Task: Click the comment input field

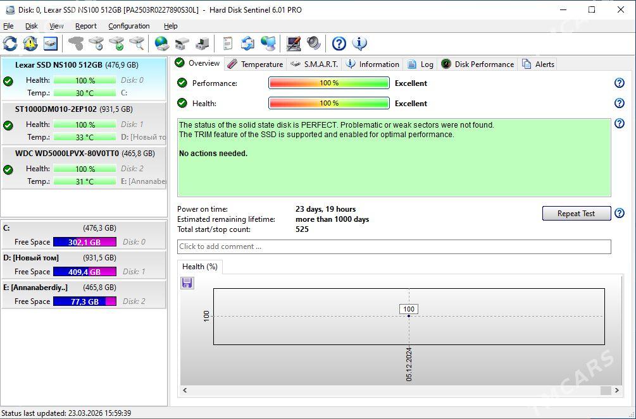Action: (x=394, y=246)
